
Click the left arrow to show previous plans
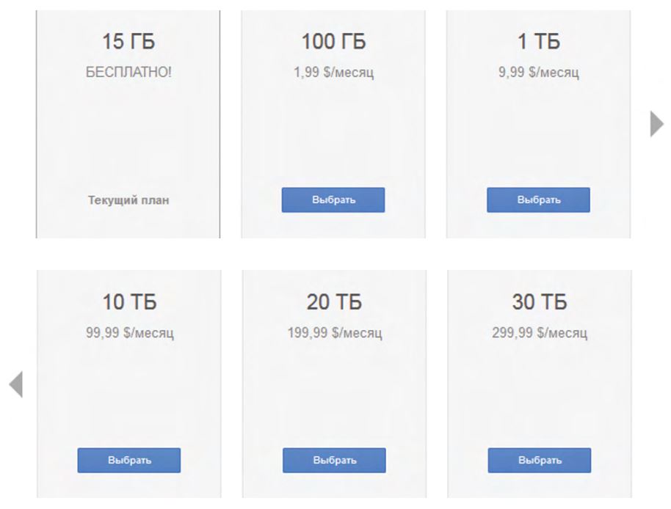coord(16,384)
